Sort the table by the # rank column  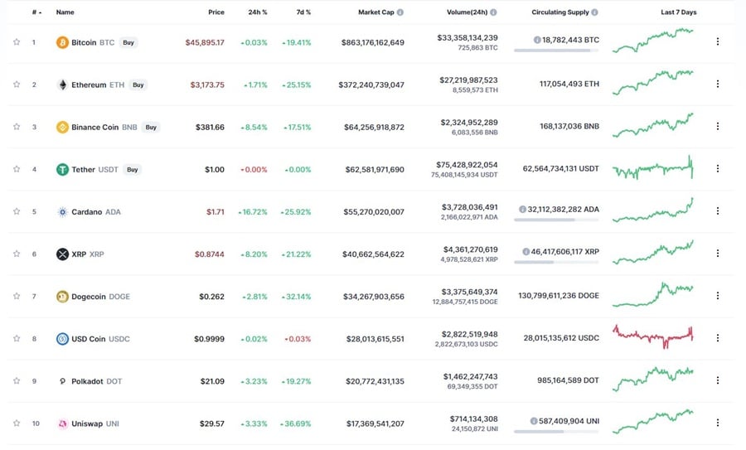pos(35,12)
